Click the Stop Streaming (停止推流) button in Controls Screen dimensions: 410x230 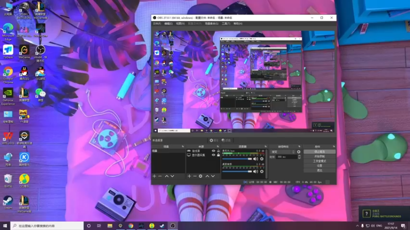(319, 152)
